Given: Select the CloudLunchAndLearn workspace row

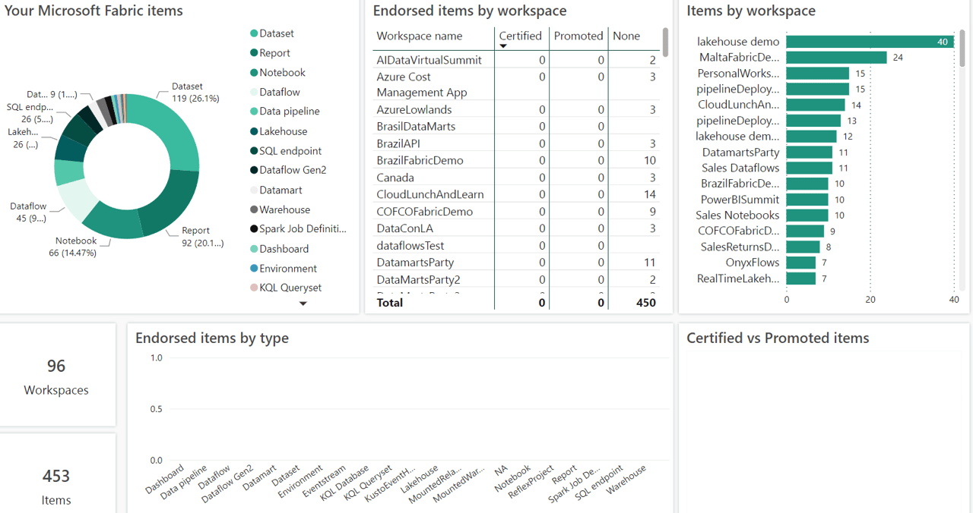Looking at the screenshot, I should [429, 194].
